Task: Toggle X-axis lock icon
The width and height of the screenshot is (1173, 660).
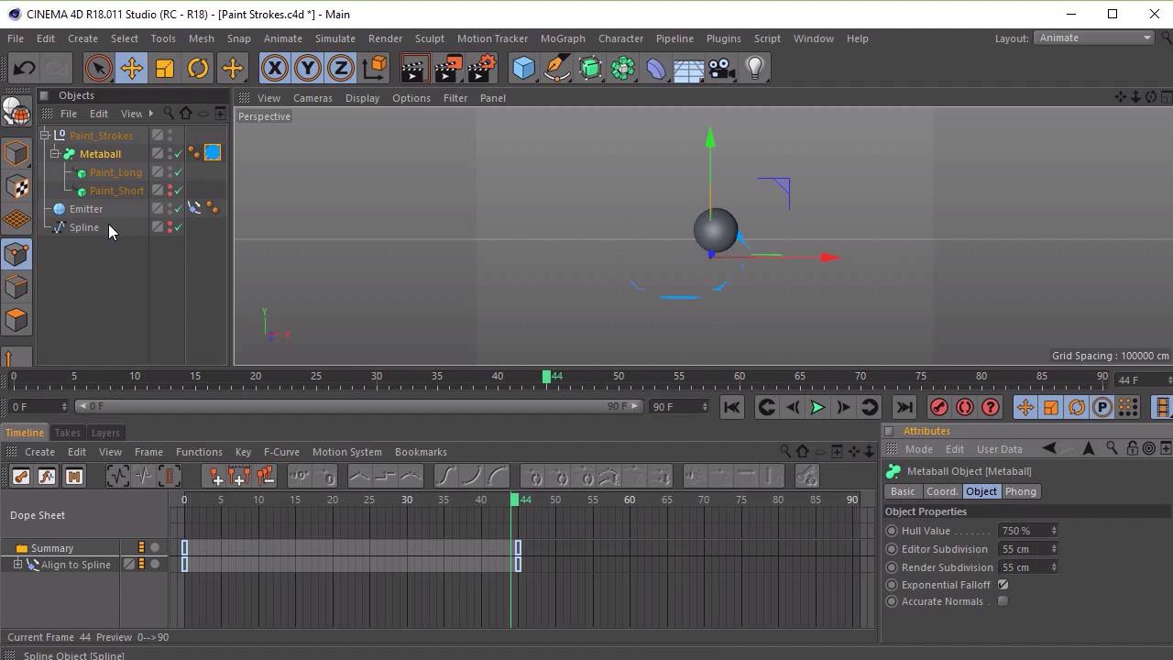Action: point(274,69)
